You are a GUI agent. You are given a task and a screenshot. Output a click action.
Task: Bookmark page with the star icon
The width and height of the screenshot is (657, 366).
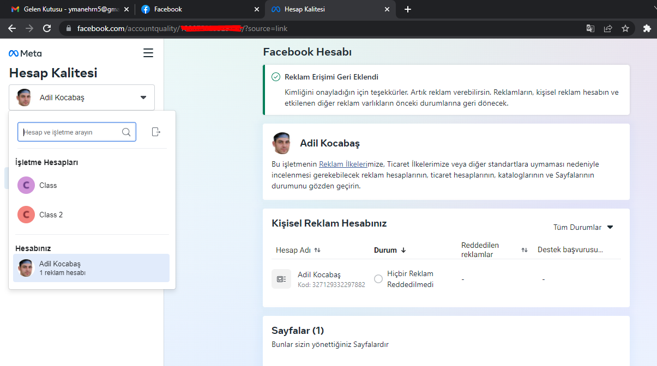(625, 28)
